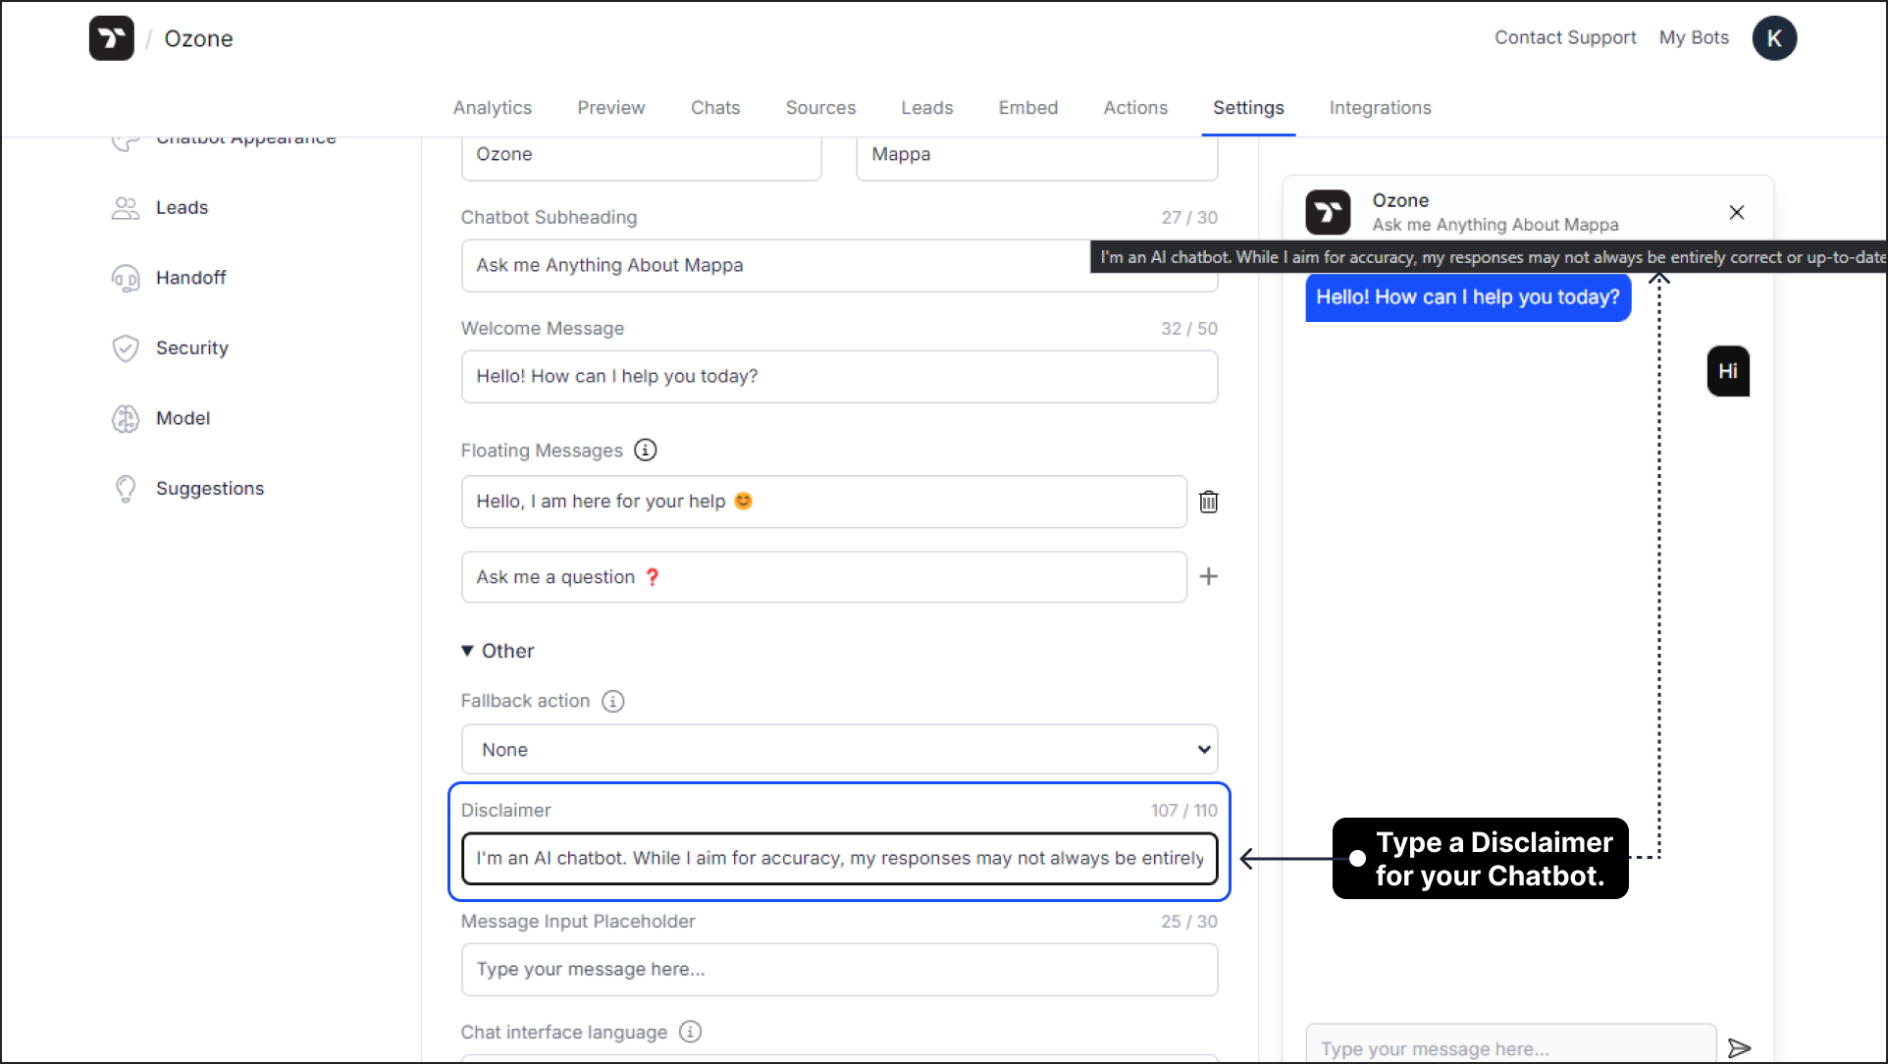Image resolution: width=1888 pixels, height=1064 pixels.
Task: Click the Ozone chatbot avatar icon
Action: [1329, 211]
